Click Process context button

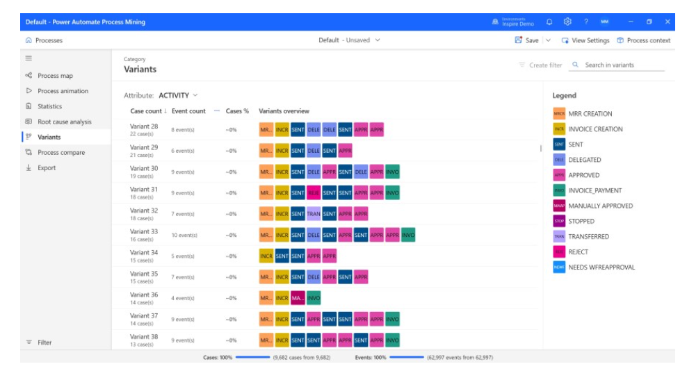pyautogui.click(x=644, y=40)
